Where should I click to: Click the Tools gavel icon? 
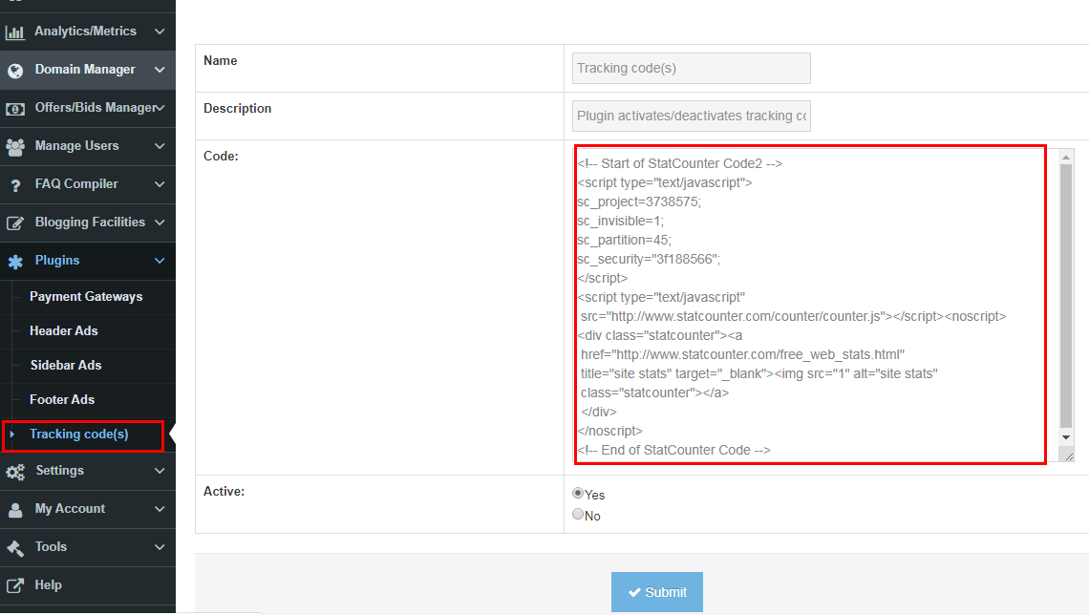pyautogui.click(x=15, y=547)
